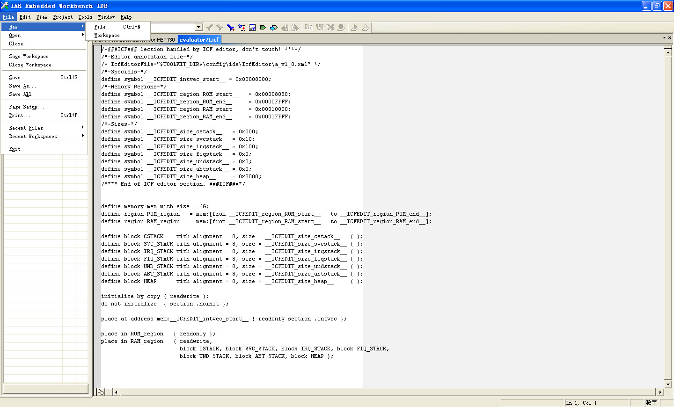Screen dimensions: 674x407
Task: Click the Debug without Downloading icon
Action: click(x=366, y=28)
